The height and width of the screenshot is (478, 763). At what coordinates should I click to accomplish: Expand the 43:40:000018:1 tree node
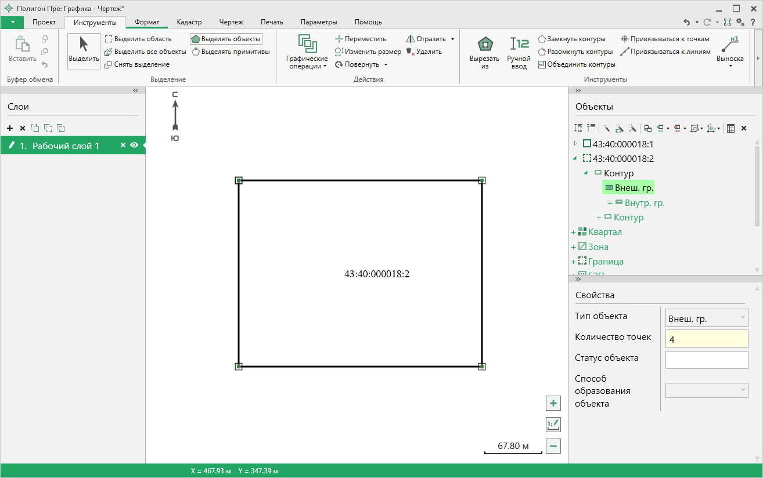pyautogui.click(x=575, y=144)
